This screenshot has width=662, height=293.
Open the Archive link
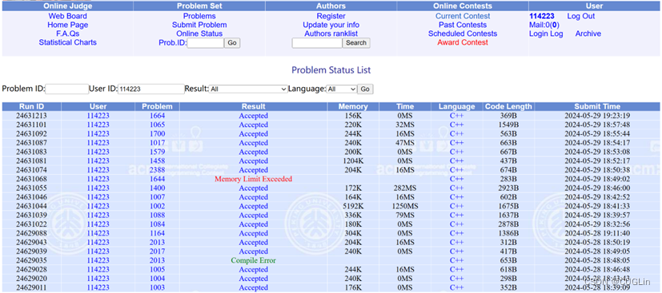[588, 34]
